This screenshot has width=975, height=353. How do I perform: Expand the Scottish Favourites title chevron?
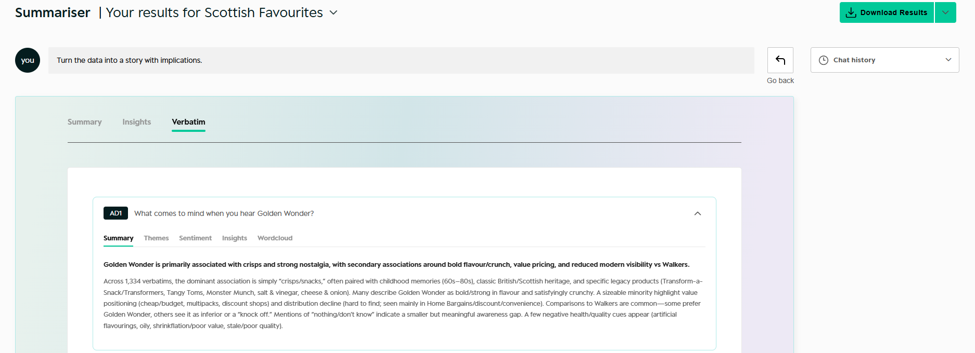click(x=333, y=12)
